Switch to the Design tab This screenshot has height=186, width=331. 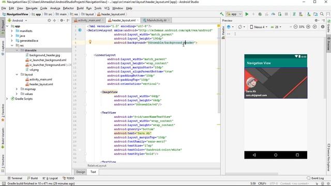click(81, 172)
